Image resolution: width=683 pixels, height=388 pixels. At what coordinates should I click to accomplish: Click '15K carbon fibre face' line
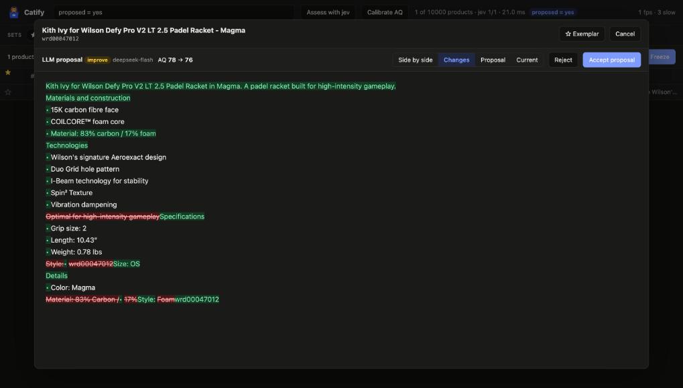84,110
